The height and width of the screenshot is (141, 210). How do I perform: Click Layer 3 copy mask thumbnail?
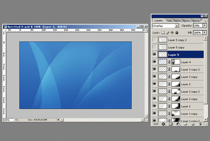(176, 77)
